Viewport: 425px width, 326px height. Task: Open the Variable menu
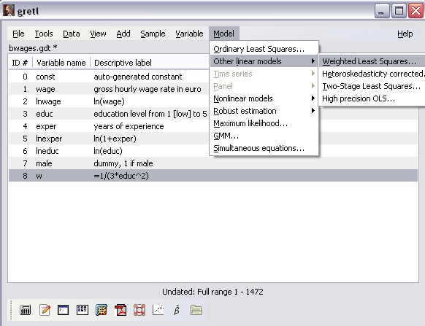click(x=189, y=34)
